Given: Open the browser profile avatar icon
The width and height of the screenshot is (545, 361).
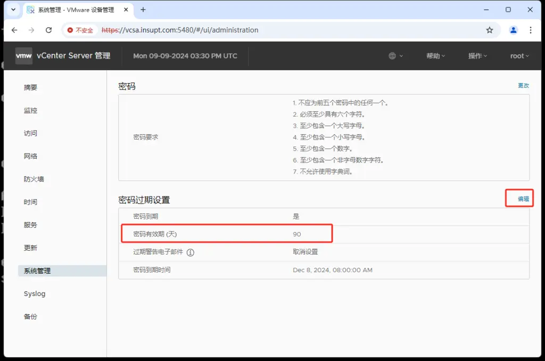Looking at the screenshot, I should tap(513, 30).
